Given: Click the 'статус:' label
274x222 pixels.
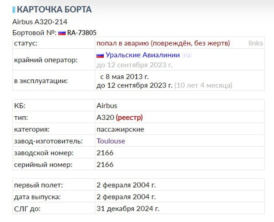Looking at the screenshot, I should pos(26,43).
